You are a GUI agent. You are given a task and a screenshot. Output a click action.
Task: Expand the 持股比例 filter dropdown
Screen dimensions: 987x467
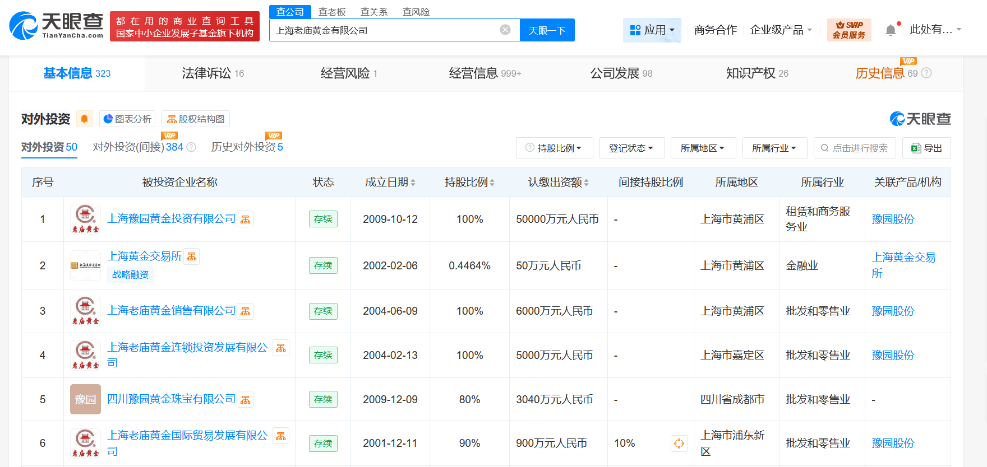(x=554, y=148)
